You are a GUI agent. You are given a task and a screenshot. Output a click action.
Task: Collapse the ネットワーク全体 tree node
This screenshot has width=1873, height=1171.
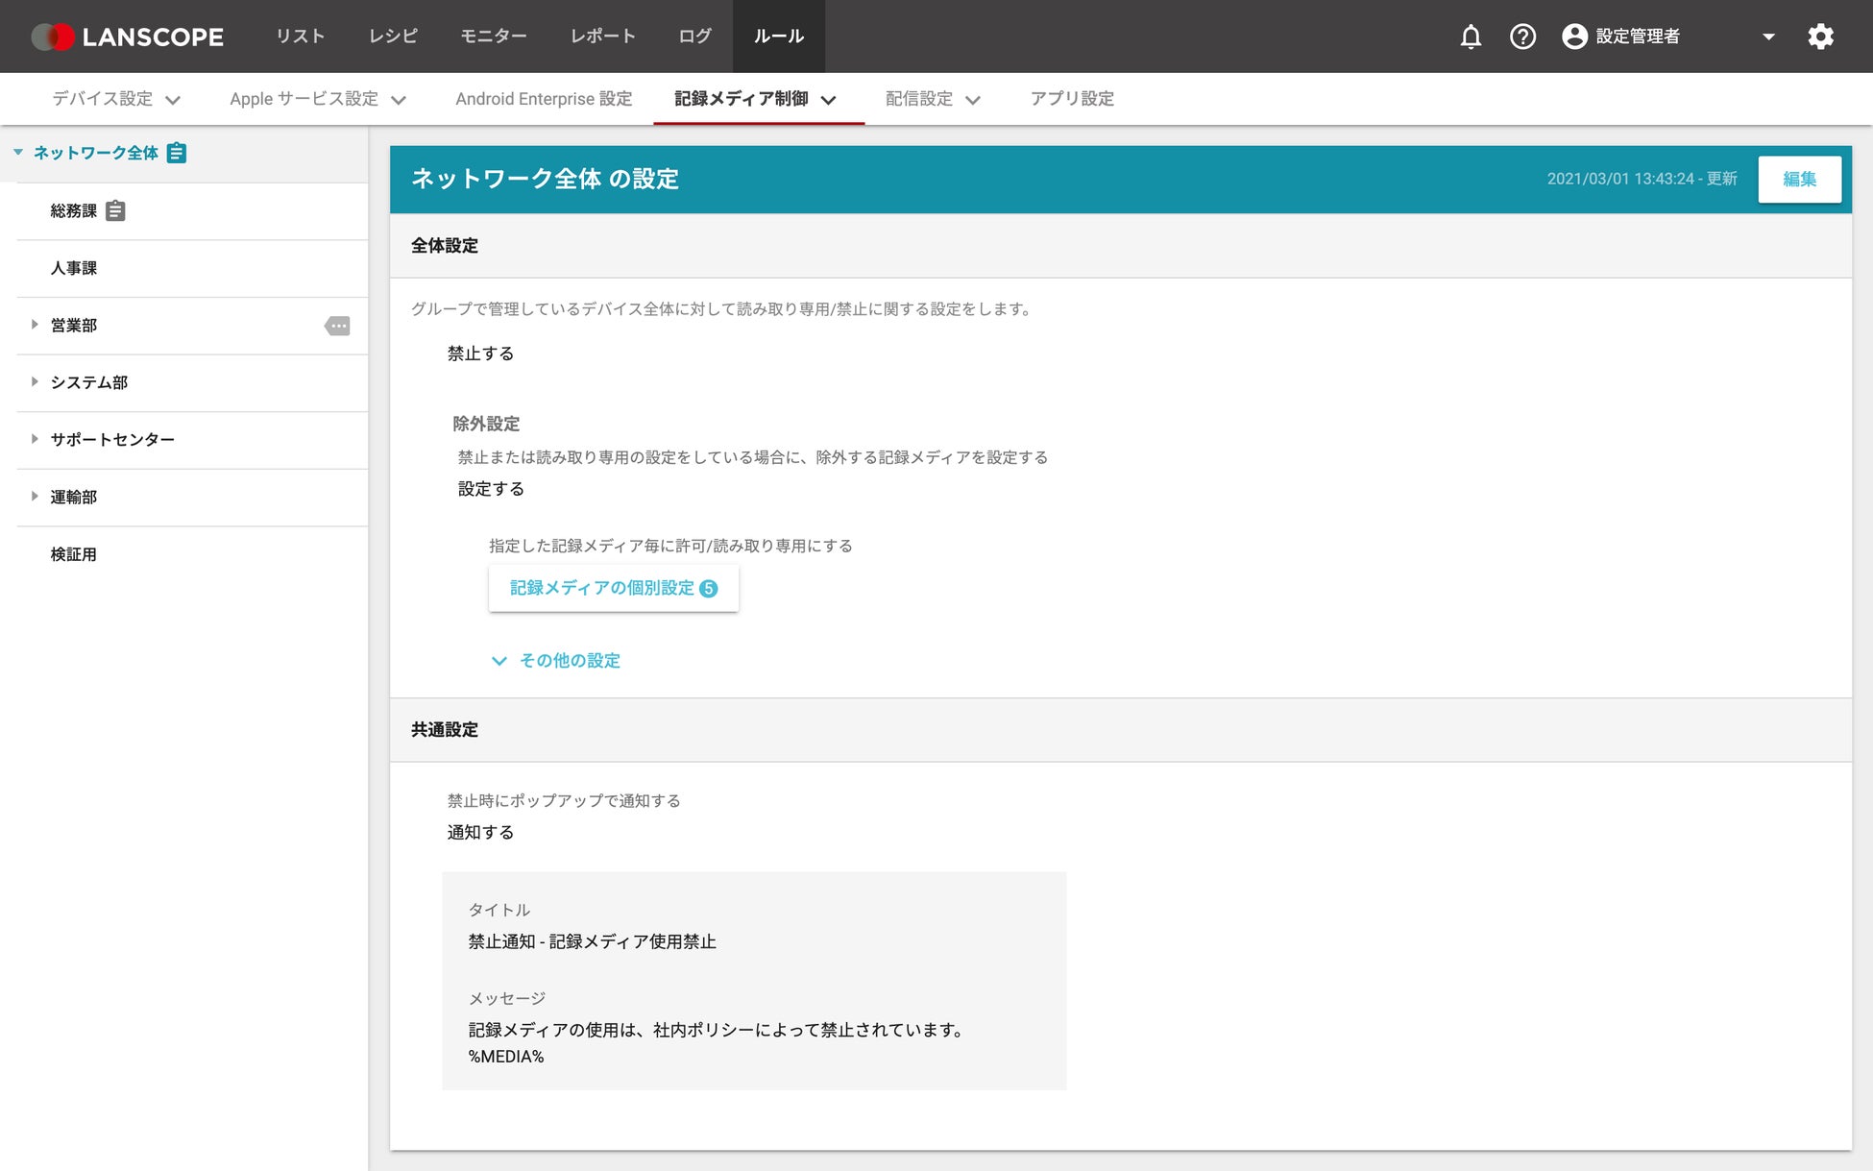click(x=18, y=152)
